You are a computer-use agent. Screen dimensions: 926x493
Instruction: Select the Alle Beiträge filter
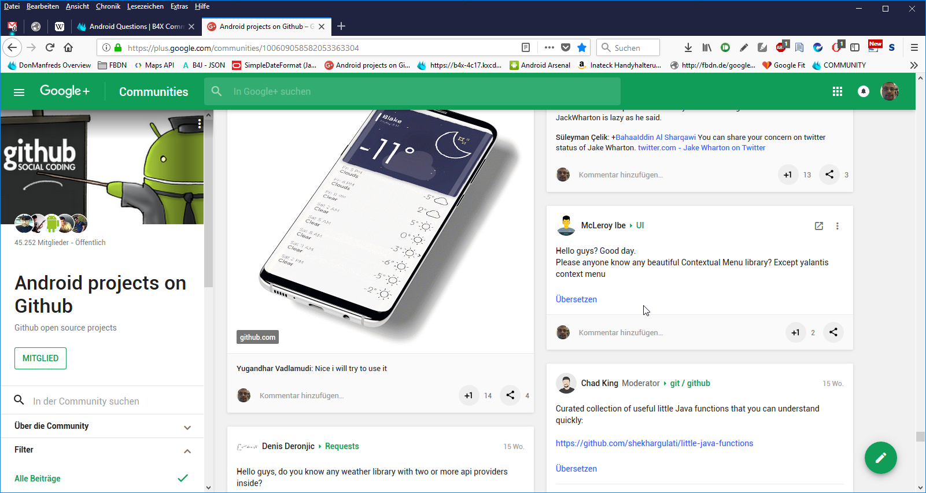click(38, 479)
